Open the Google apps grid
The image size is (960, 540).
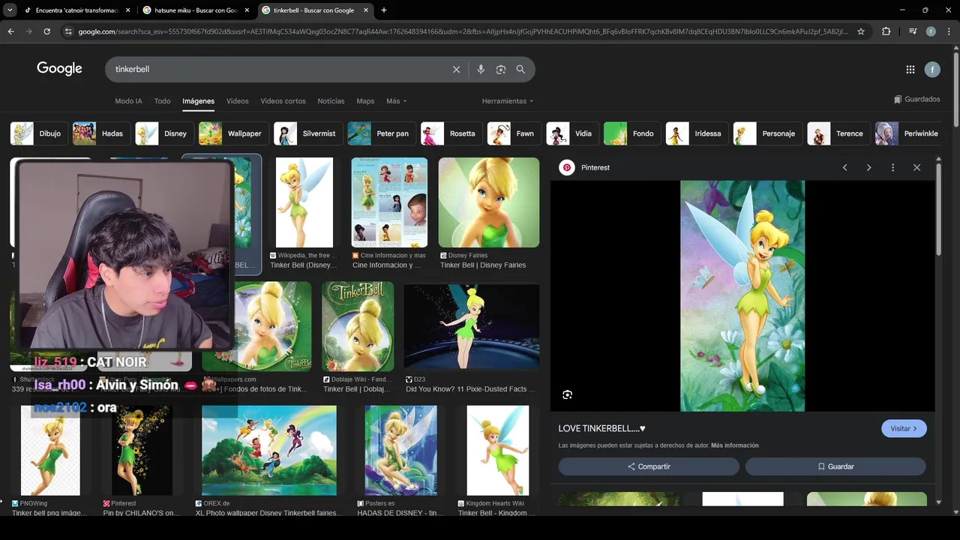910,70
